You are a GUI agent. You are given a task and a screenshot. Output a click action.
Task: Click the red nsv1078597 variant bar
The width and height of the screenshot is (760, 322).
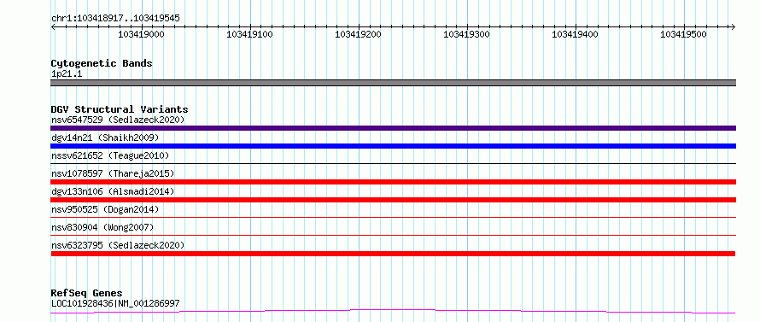[x=393, y=182]
